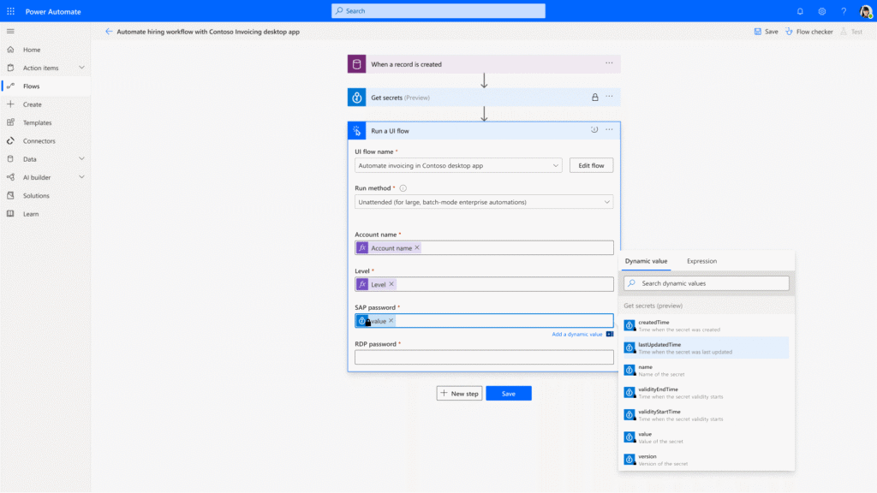The image size is (877, 493).
Task: Go back using the arrow beside flow title
Action: [x=109, y=32]
